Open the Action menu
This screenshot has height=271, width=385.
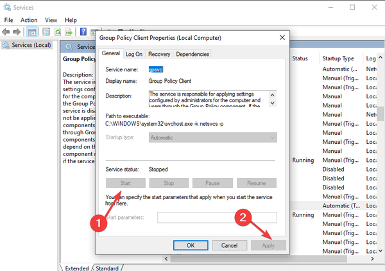pyautogui.click(x=29, y=20)
